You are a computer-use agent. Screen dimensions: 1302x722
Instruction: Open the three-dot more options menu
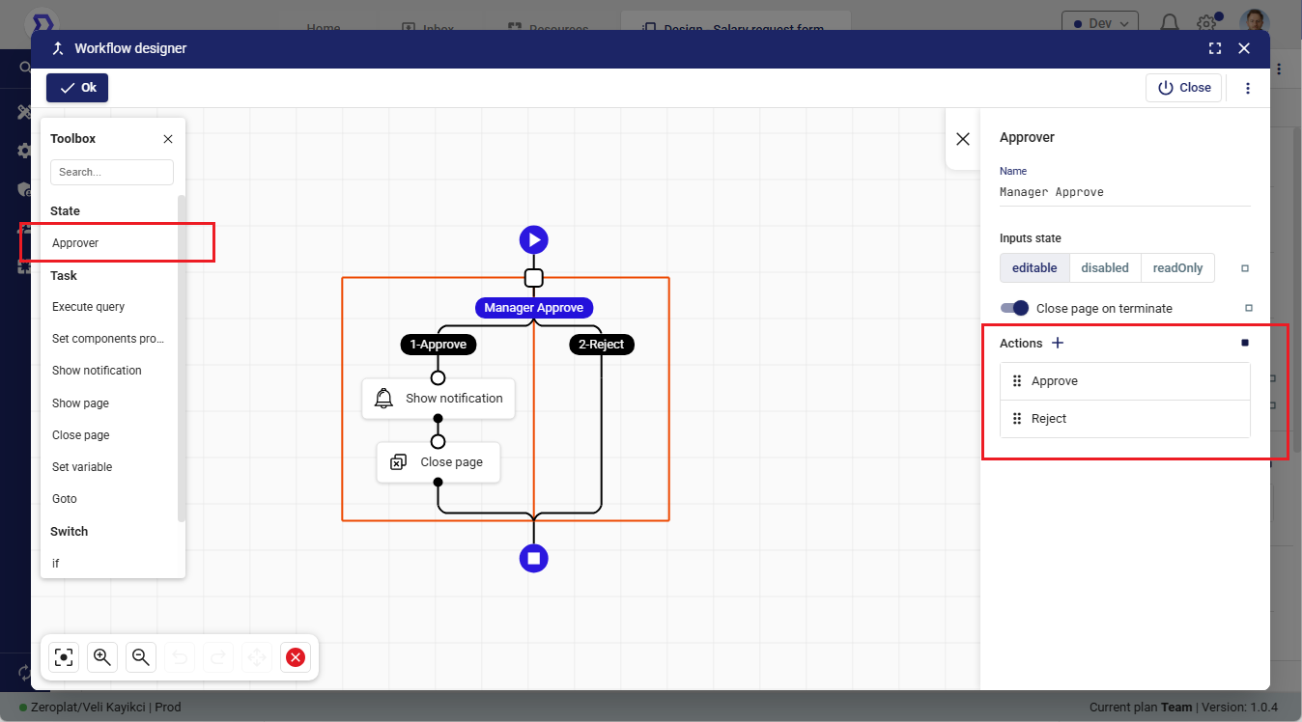(1248, 88)
